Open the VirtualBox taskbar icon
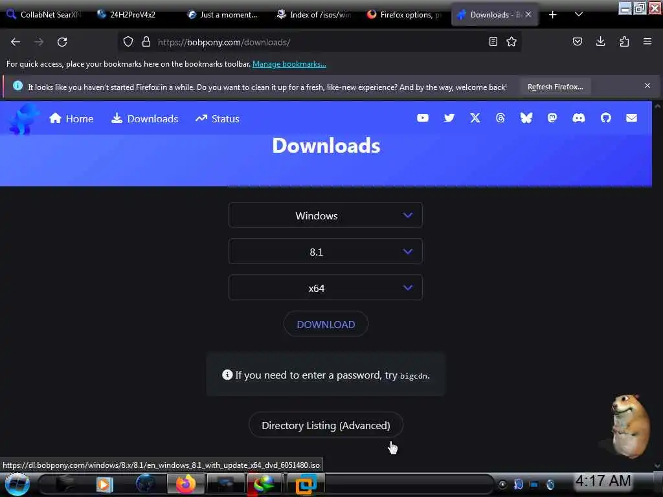The width and height of the screenshot is (663, 497). click(306, 484)
